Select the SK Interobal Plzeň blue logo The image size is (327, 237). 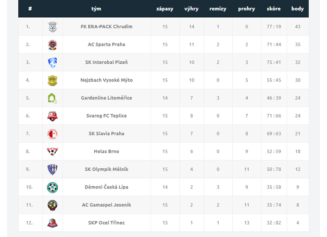[x=52, y=63]
